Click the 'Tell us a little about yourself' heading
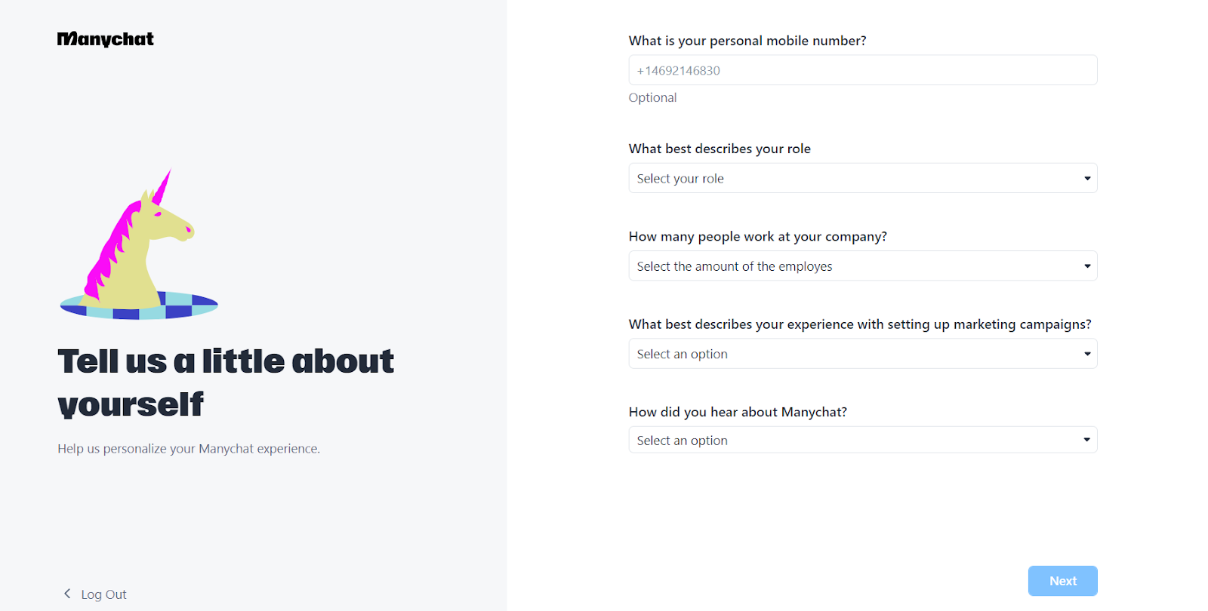Viewport: 1208px width, 611px height. coord(225,382)
